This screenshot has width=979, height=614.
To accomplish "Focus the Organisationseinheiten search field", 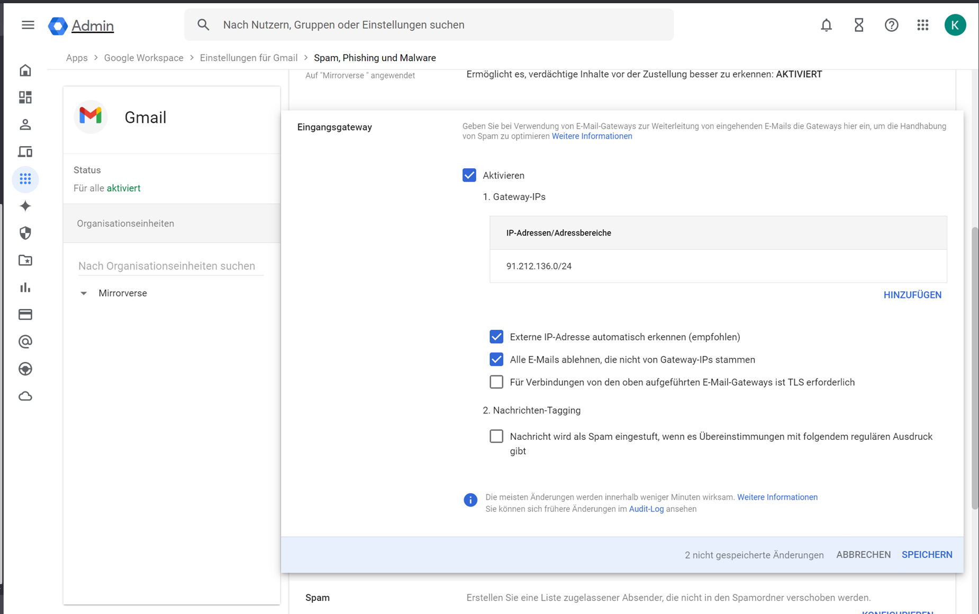I will (x=170, y=266).
